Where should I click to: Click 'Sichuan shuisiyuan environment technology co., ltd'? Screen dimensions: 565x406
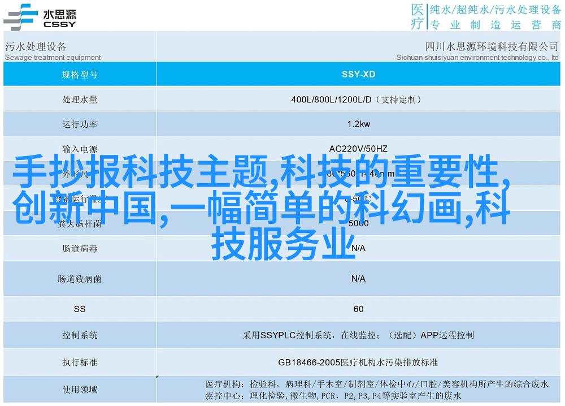477,57
